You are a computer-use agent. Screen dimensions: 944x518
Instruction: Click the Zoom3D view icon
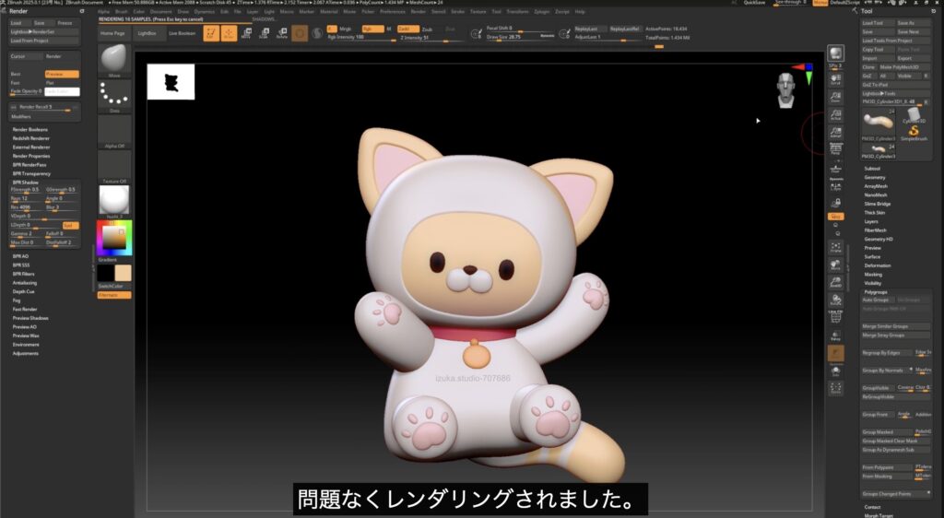coord(835,282)
